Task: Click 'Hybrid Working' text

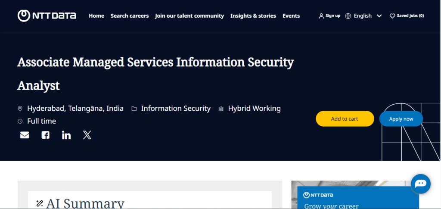Action: coord(254,108)
